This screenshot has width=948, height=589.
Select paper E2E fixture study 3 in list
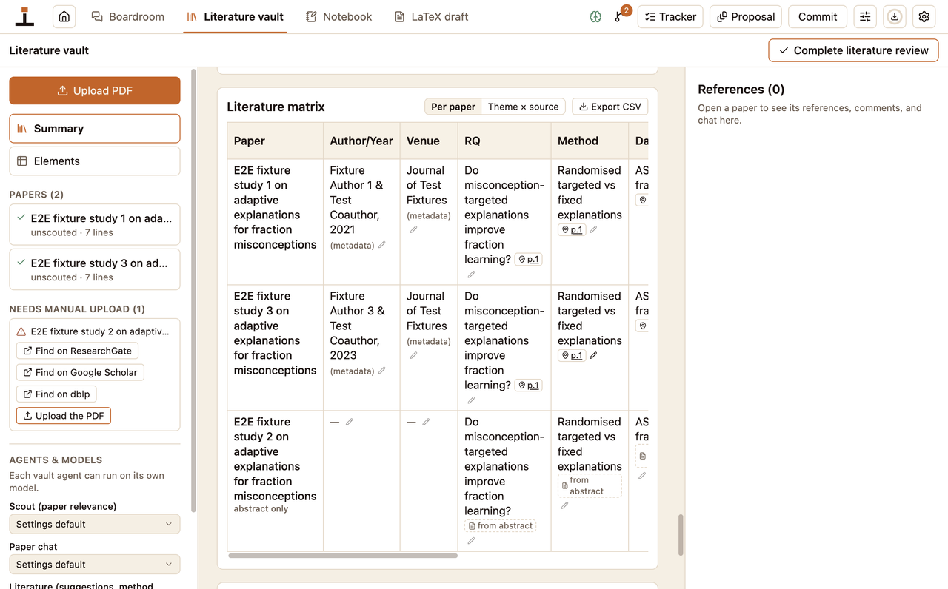(95, 269)
